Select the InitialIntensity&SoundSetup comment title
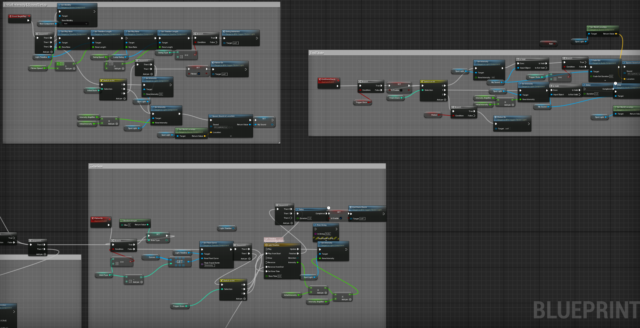This screenshot has height=328, width=640. [x=26, y=5]
